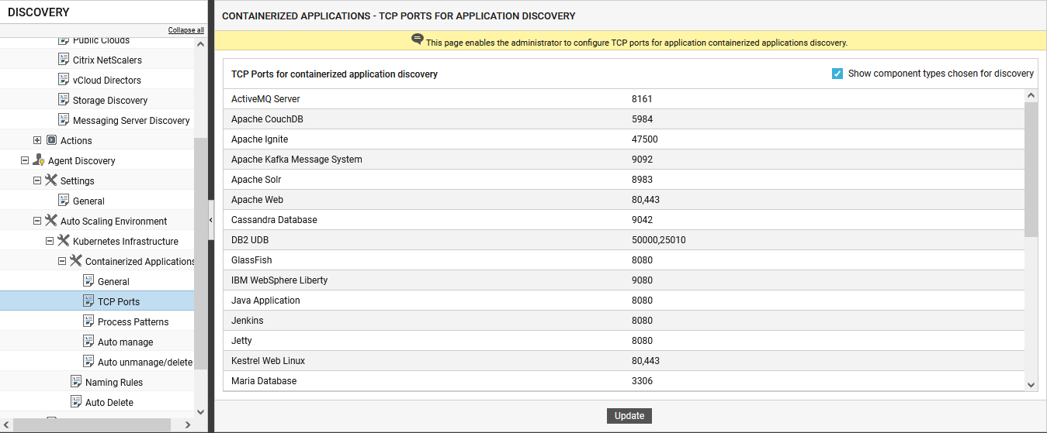Collapse the Containerized Applications node
The width and height of the screenshot is (1047, 433).
click(x=62, y=261)
